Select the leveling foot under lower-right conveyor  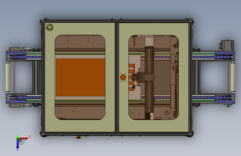(227, 105)
